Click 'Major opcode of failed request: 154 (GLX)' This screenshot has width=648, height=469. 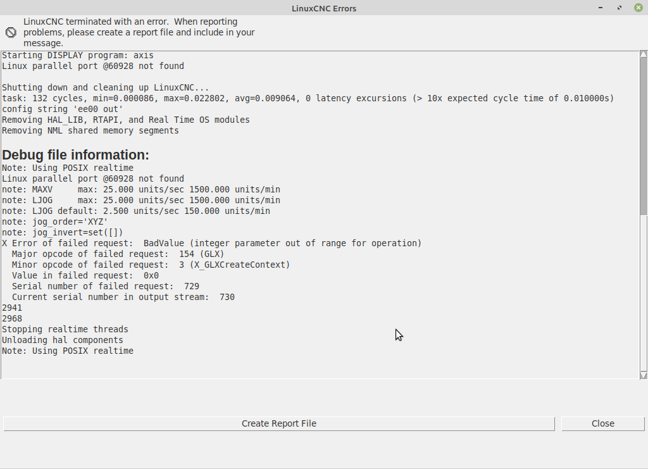(118, 254)
